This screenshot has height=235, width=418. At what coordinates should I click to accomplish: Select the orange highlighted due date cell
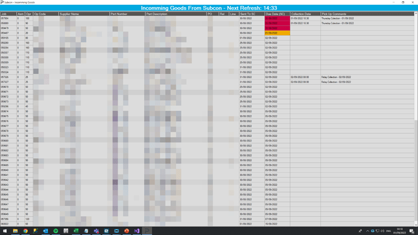[277, 33]
